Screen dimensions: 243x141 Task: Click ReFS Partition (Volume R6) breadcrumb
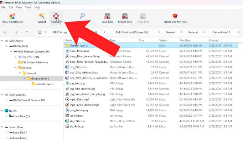point(132,32)
